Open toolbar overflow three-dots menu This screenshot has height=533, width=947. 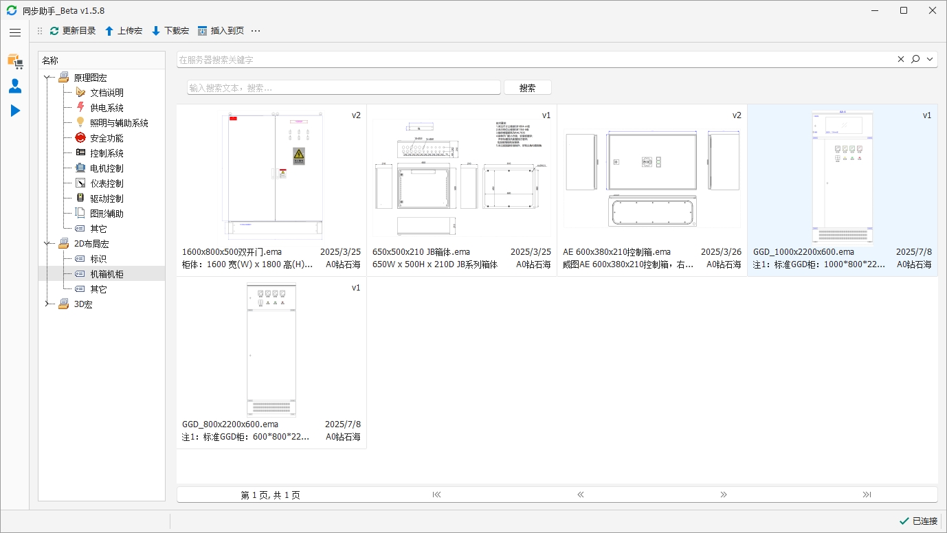tap(256, 31)
